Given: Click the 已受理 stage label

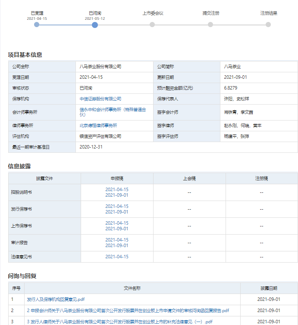Looking at the screenshot, I should coord(37,13).
